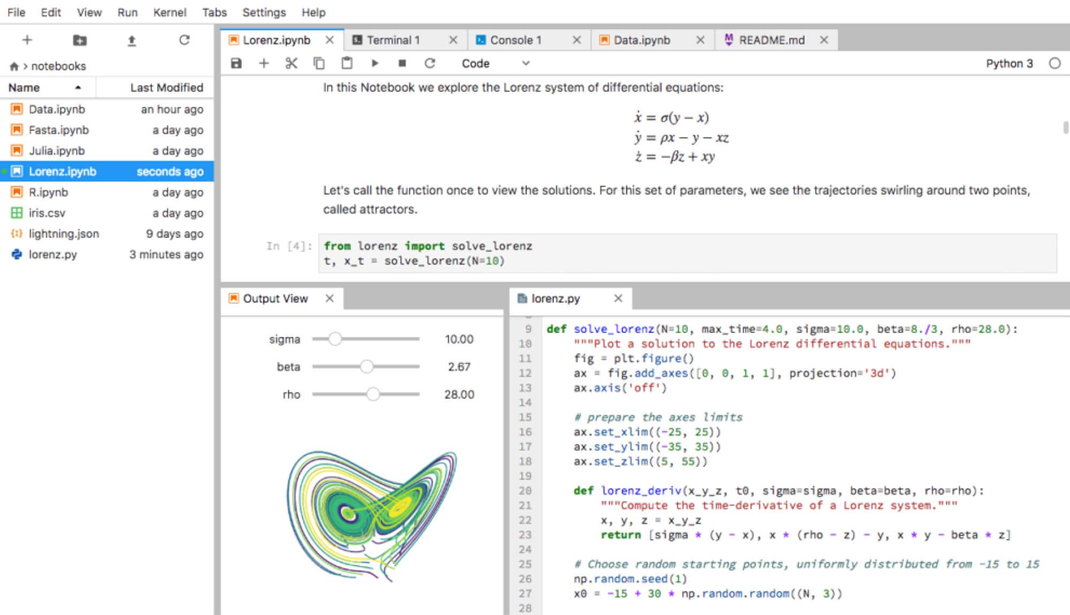Close the README.md tab
This screenshot has width=1070, height=615.
pyautogui.click(x=824, y=40)
